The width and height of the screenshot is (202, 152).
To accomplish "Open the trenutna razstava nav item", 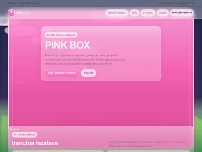I will coord(117,13).
